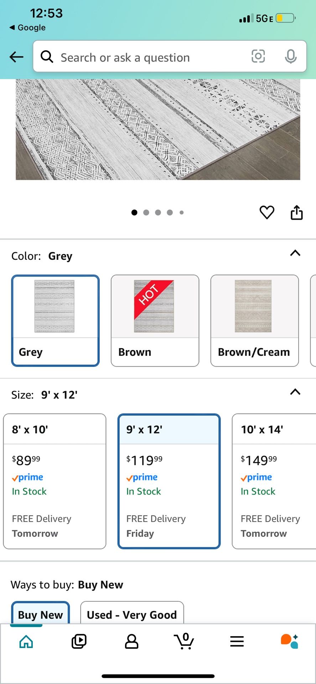Open the cart icon in bottom bar

[x=184, y=641]
